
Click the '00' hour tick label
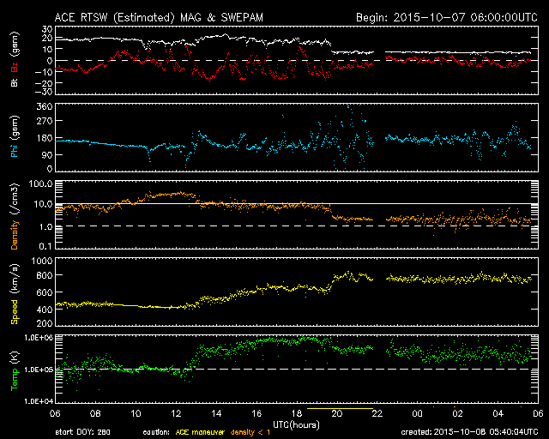click(x=418, y=414)
